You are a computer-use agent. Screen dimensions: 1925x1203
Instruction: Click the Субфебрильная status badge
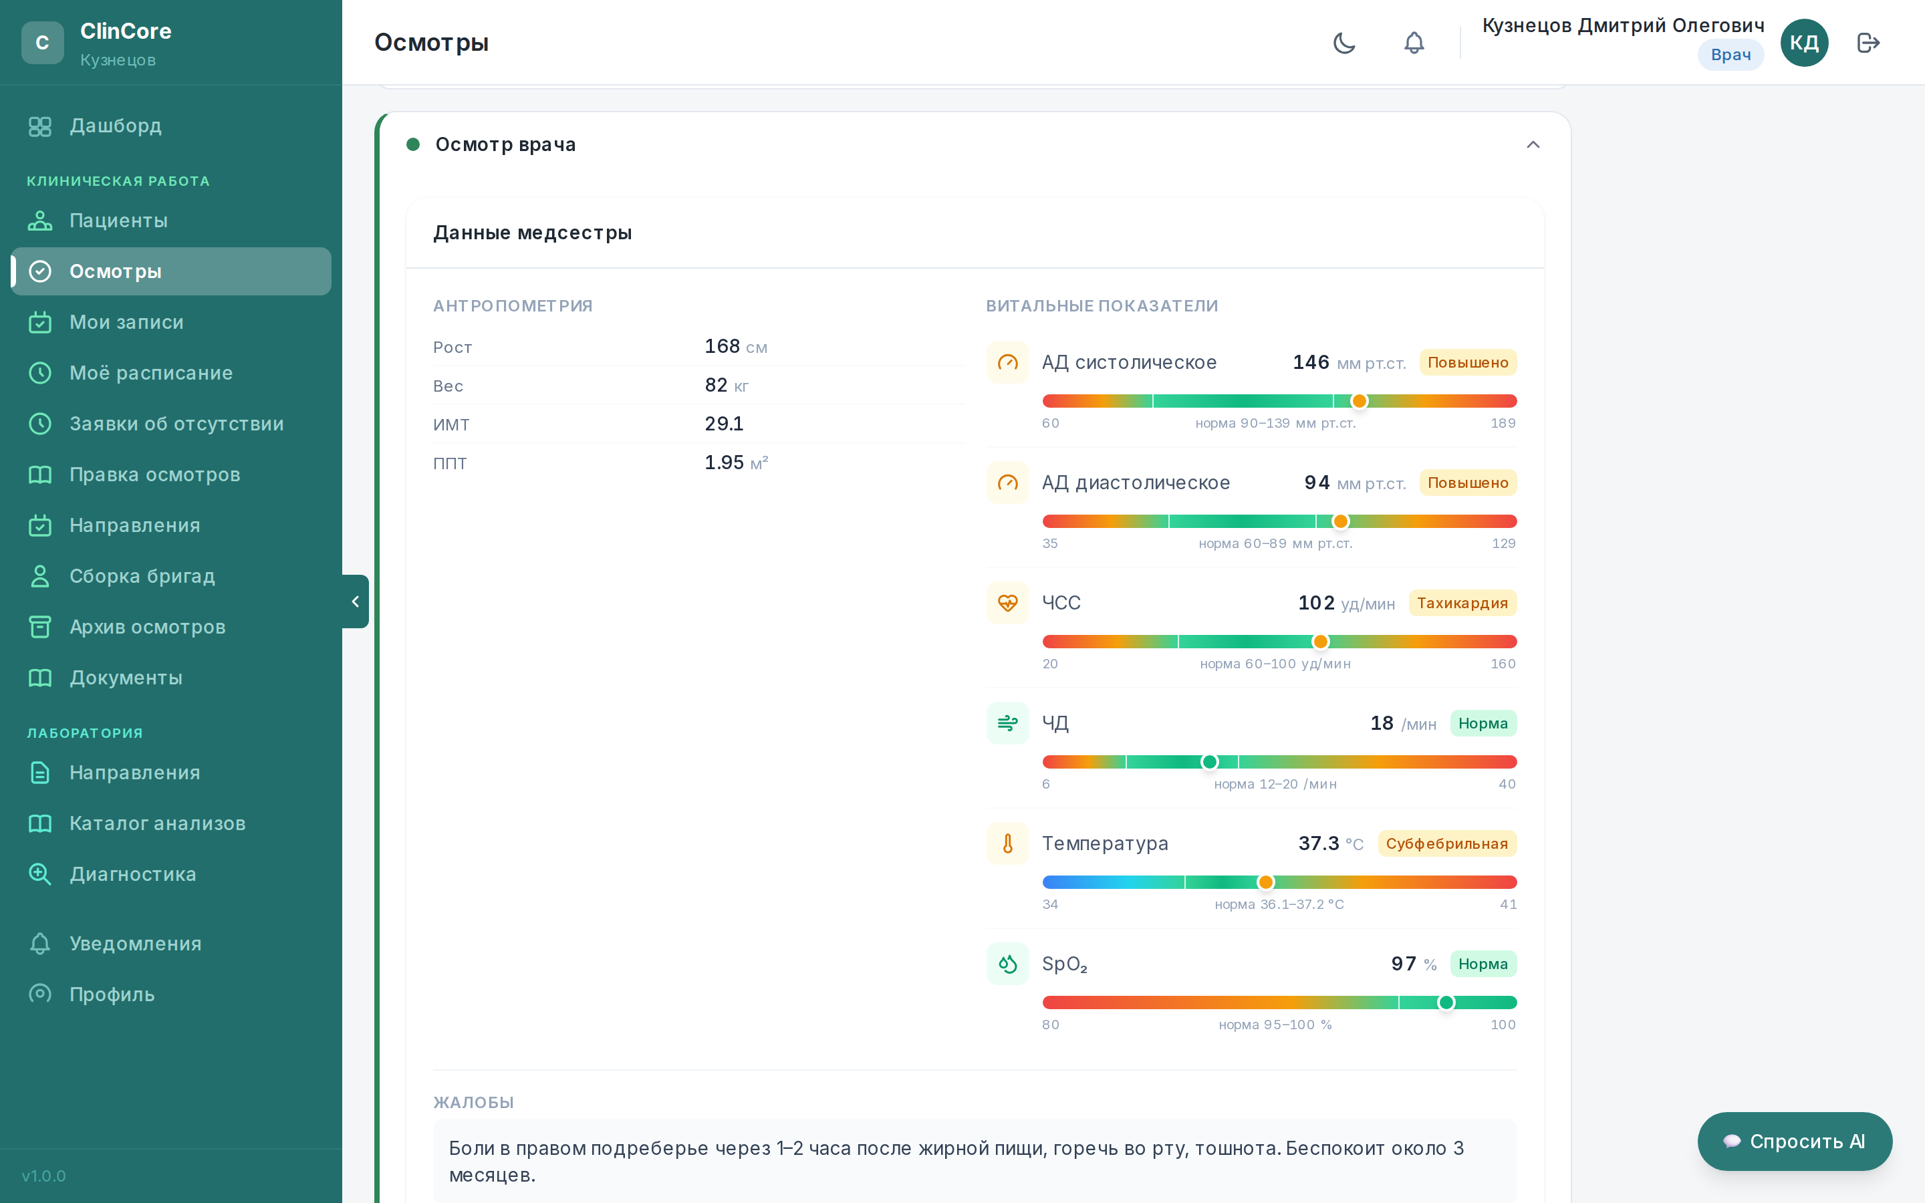pyautogui.click(x=1447, y=843)
